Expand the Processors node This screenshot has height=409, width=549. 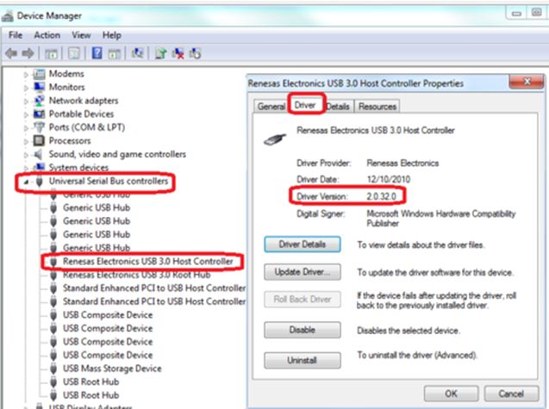pyautogui.click(x=26, y=141)
